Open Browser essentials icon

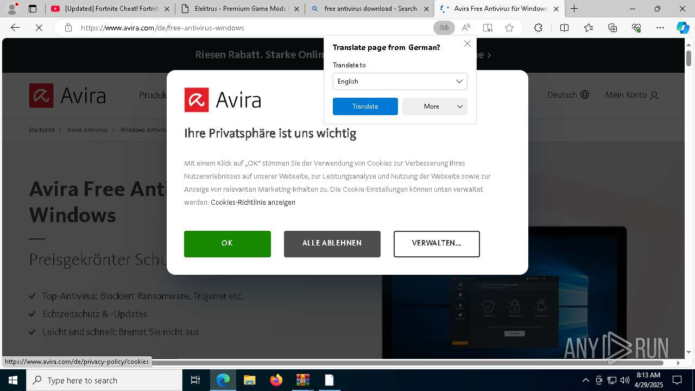(x=636, y=28)
